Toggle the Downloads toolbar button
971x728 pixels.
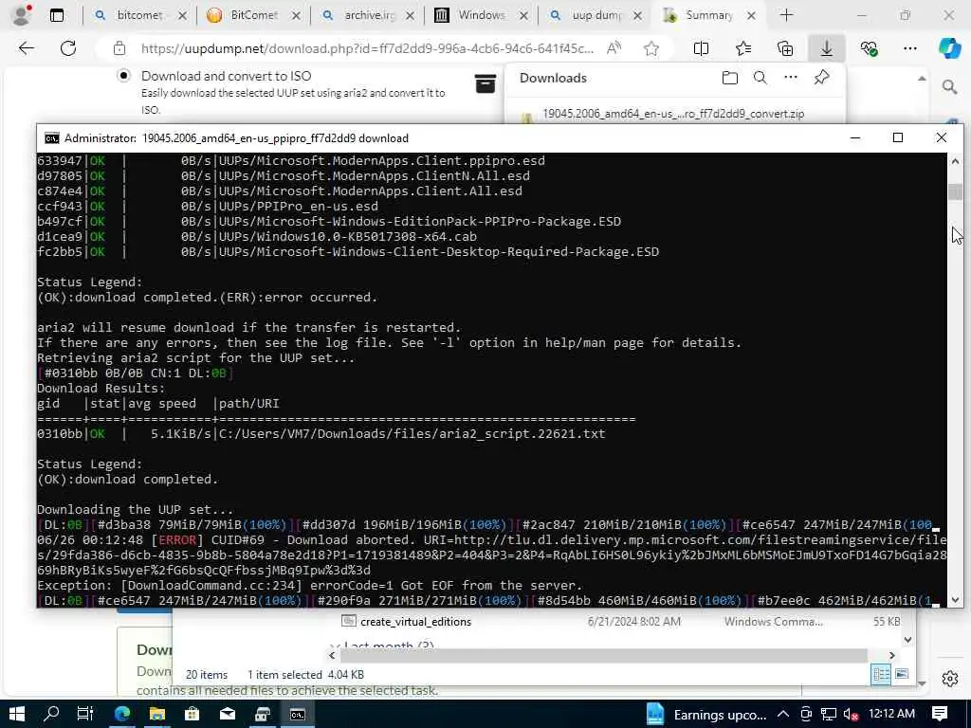pos(827,48)
